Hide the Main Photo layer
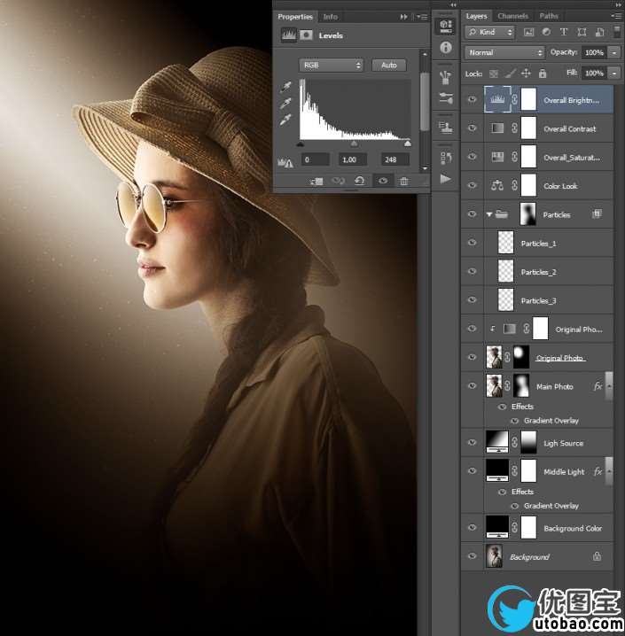 click(x=472, y=385)
